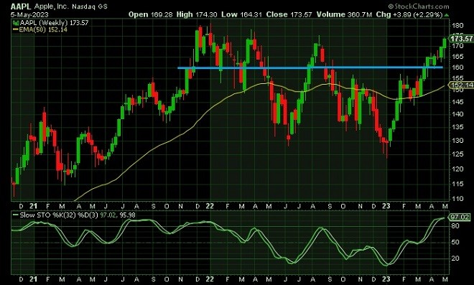Click the EMA(50) legend line swatch

[x=16, y=29]
